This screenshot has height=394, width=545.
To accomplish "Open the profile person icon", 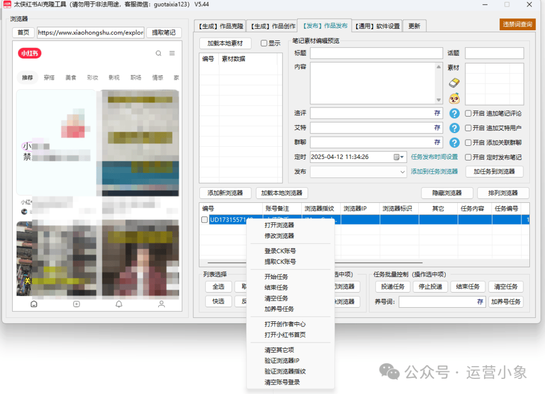I will click(x=161, y=304).
